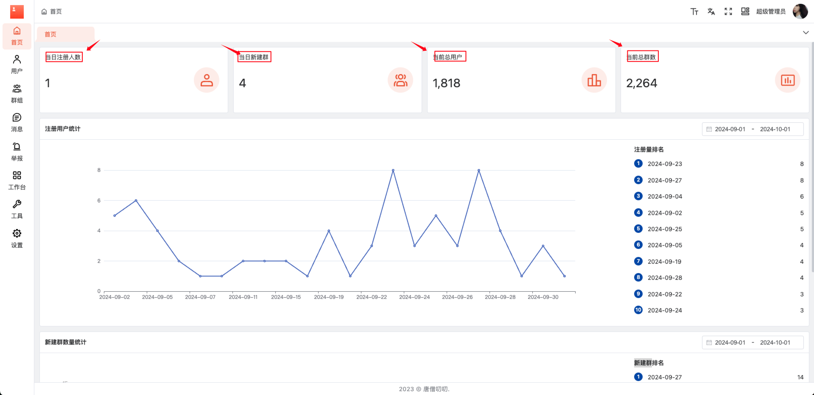The image size is (814, 395).
Task: Expand the tab bar chevron dropdown
Action: point(806,33)
